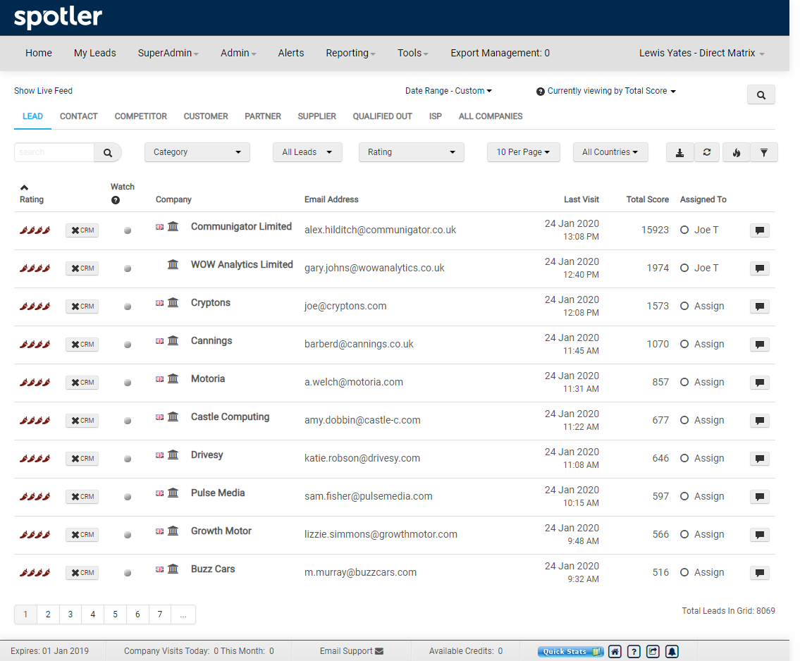The image size is (800, 661).
Task: Open the top-right search magnifier button
Action: (x=761, y=95)
